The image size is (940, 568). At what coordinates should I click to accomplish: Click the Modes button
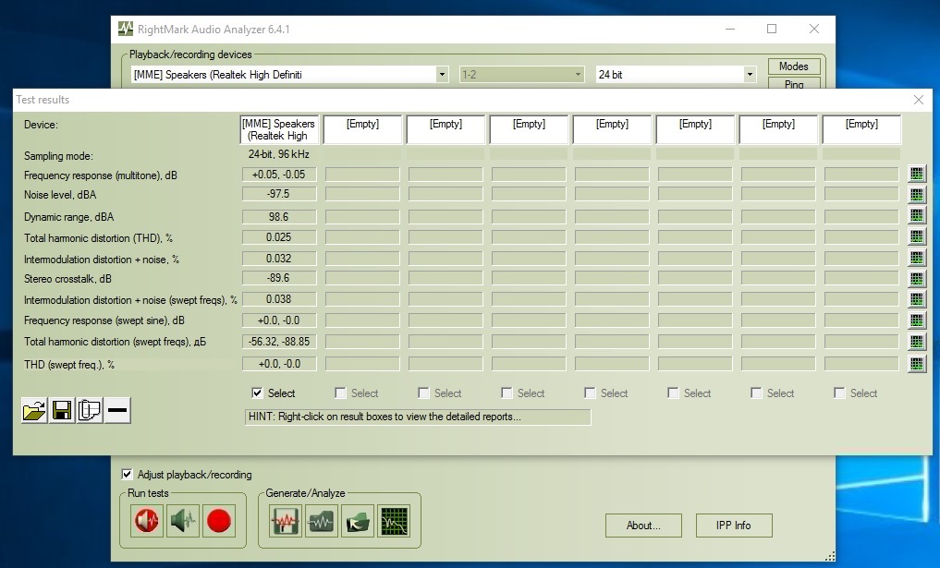tap(793, 66)
